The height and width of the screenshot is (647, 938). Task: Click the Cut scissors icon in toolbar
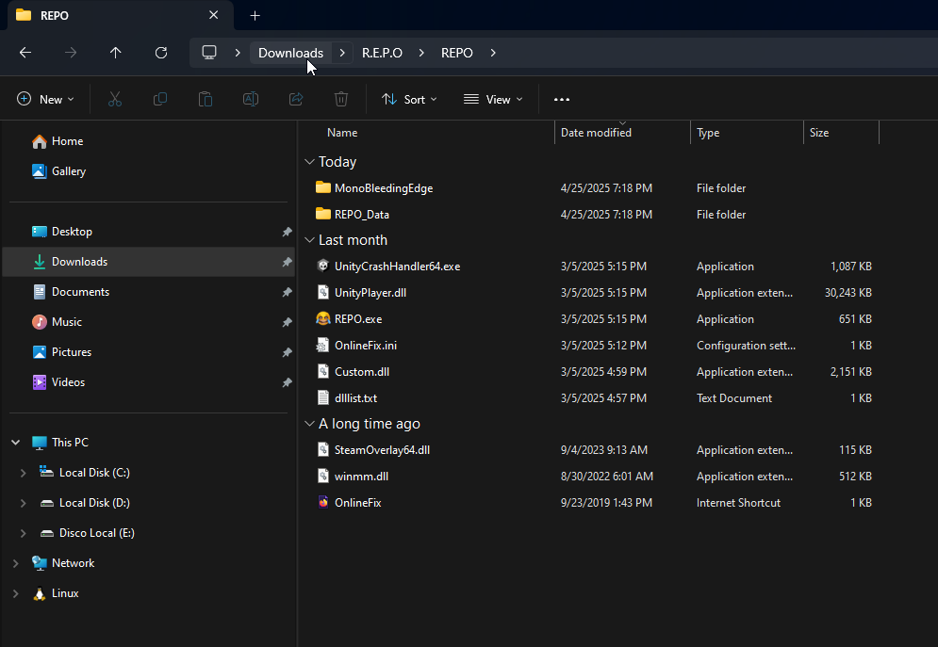coord(115,99)
